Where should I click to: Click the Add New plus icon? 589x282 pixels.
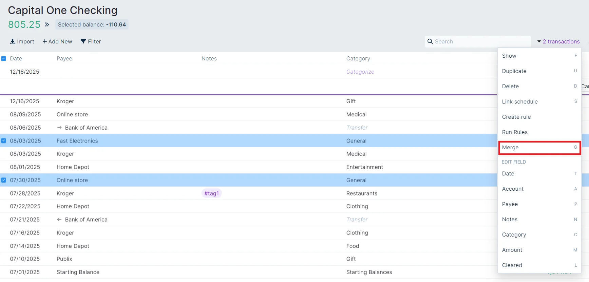44,41
